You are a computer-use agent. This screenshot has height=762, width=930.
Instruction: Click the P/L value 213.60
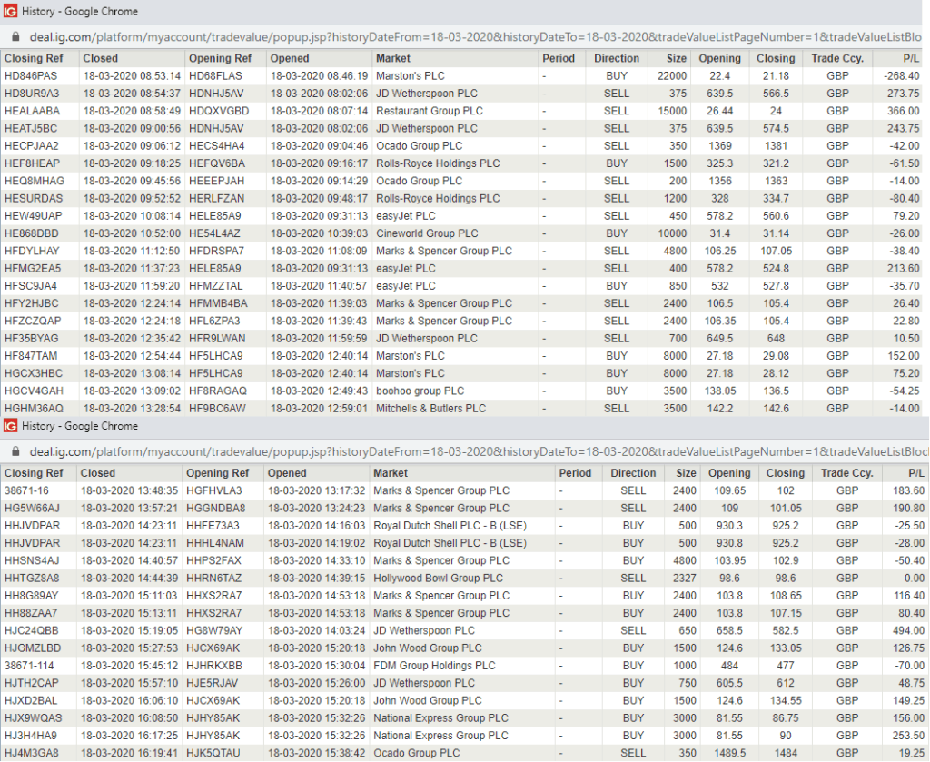click(904, 268)
